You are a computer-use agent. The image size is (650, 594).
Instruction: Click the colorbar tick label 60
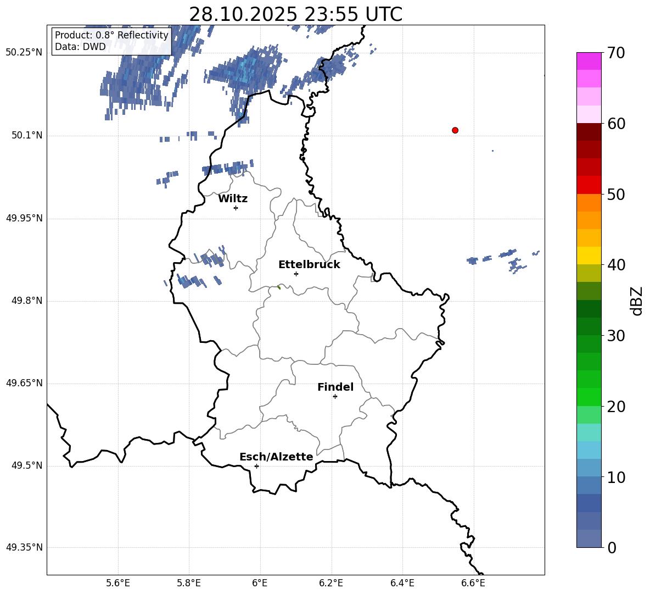pyautogui.click(x=616, y=124)
